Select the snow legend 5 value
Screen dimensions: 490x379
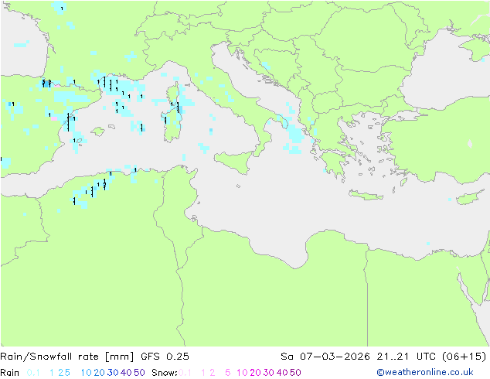228,373
